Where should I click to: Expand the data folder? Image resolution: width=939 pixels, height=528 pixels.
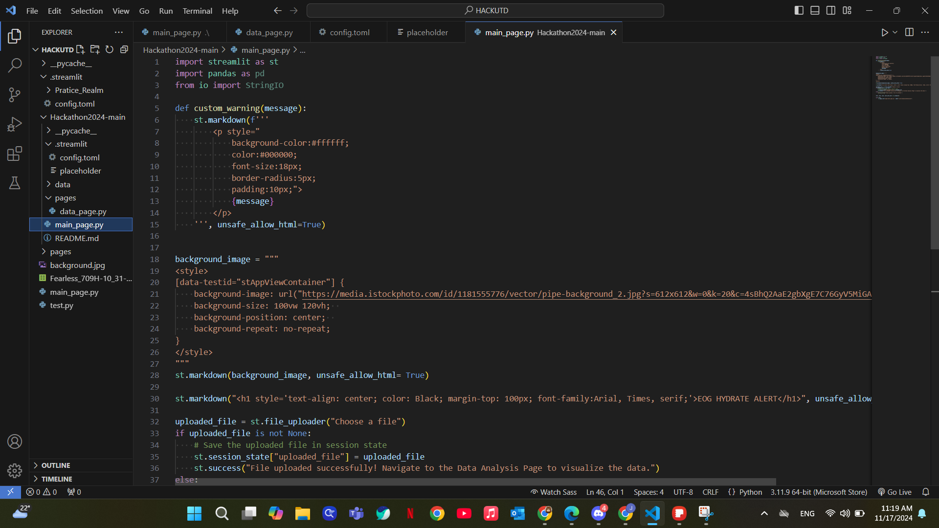(x=63, y=184)
